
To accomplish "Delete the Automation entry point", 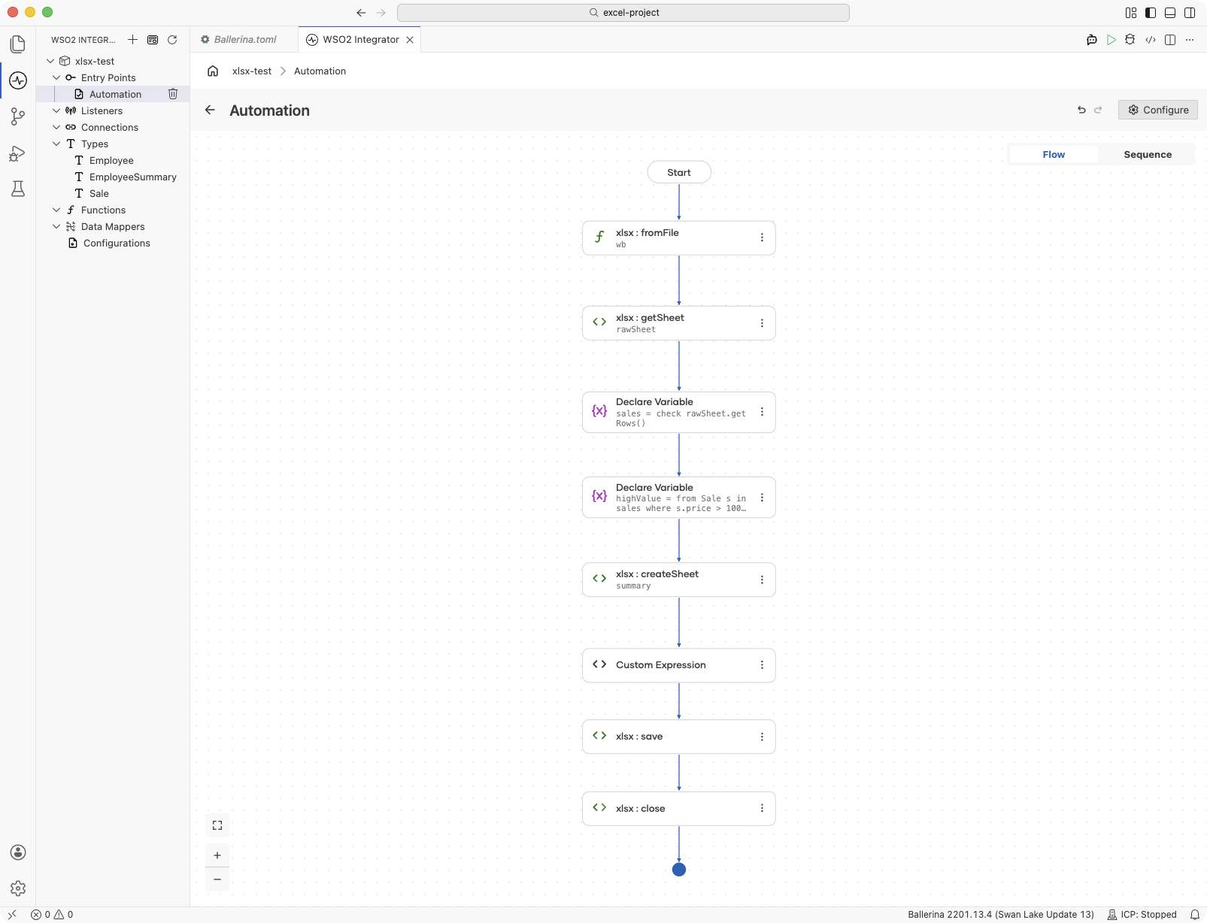I will [173, 94].
